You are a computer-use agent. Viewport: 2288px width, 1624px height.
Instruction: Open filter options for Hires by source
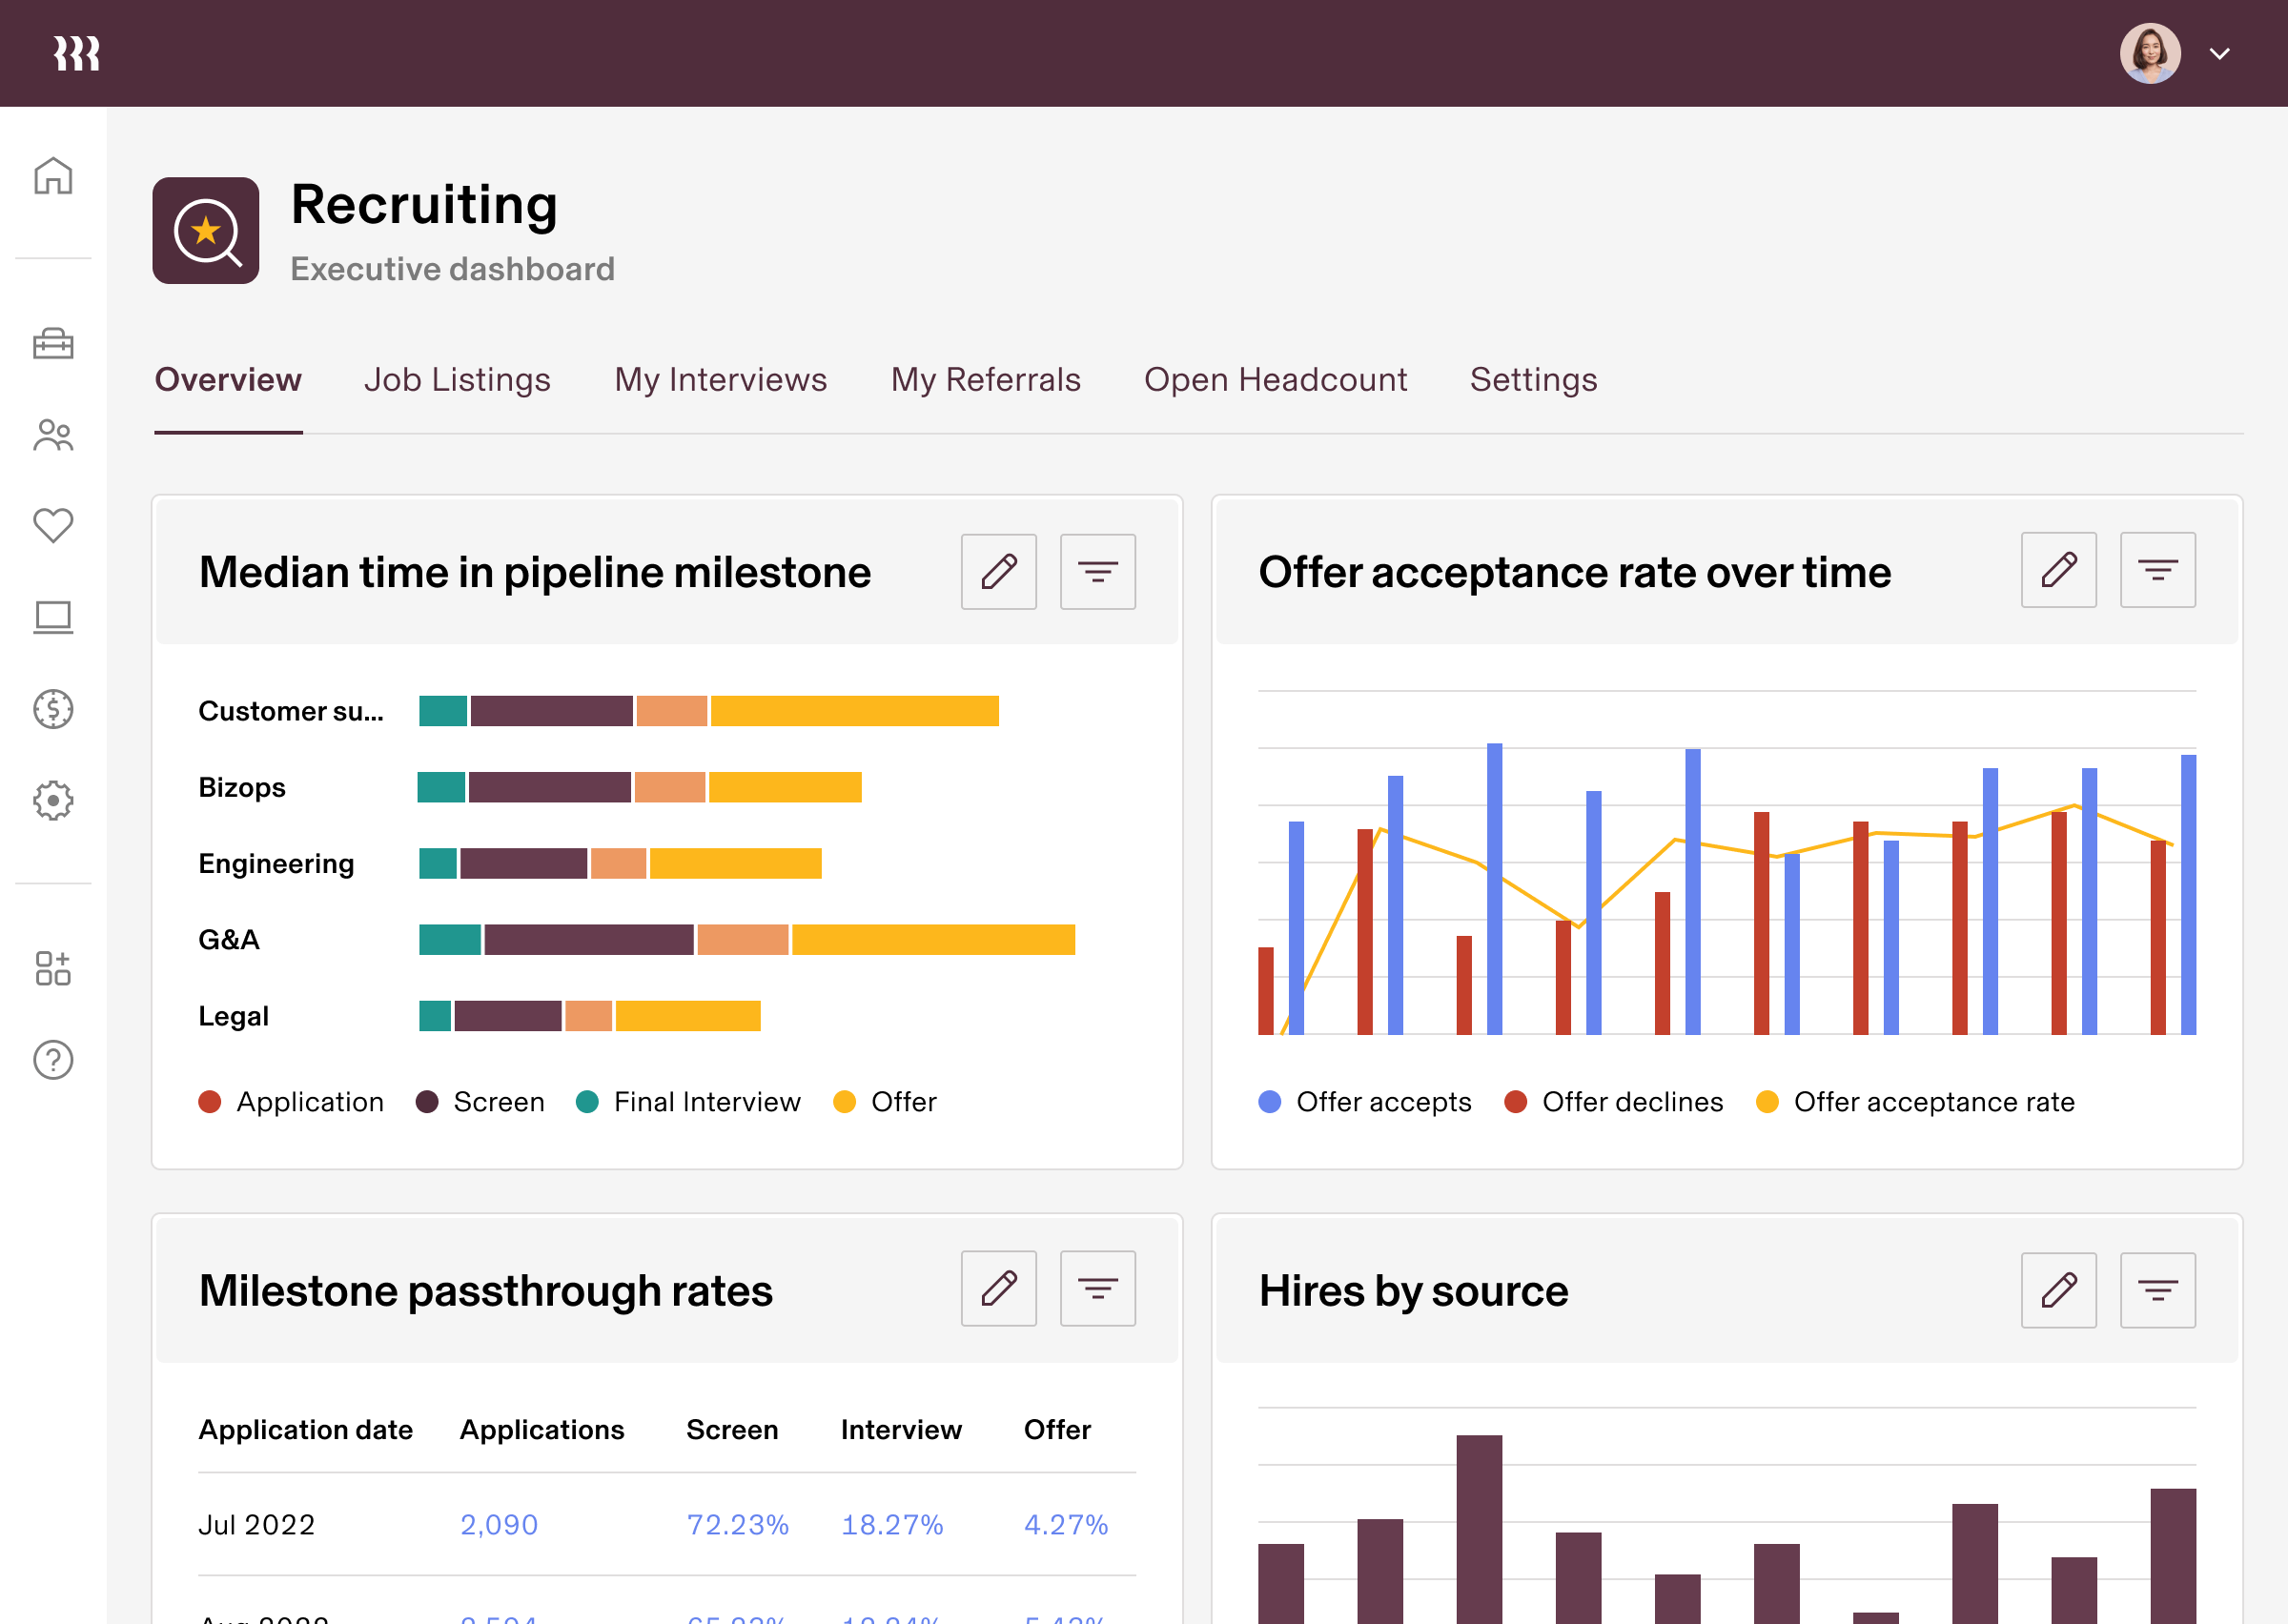coord(2157,1291)
